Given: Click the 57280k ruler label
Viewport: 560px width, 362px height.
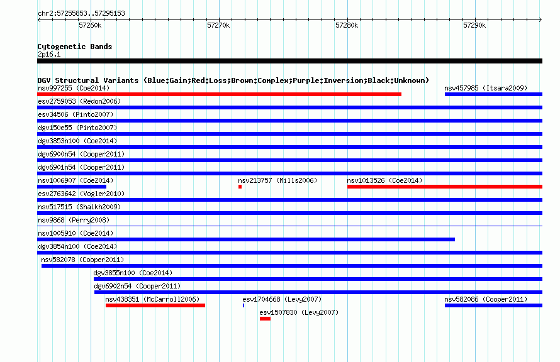Looking at the screenshot, I should click(x=347, y=25).
